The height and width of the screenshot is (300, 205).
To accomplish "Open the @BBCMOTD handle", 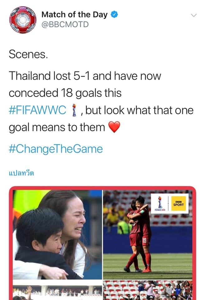I will [65, 24].
